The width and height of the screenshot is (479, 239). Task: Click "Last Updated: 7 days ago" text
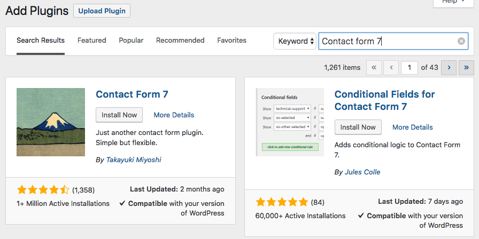[x=420, y=202]
